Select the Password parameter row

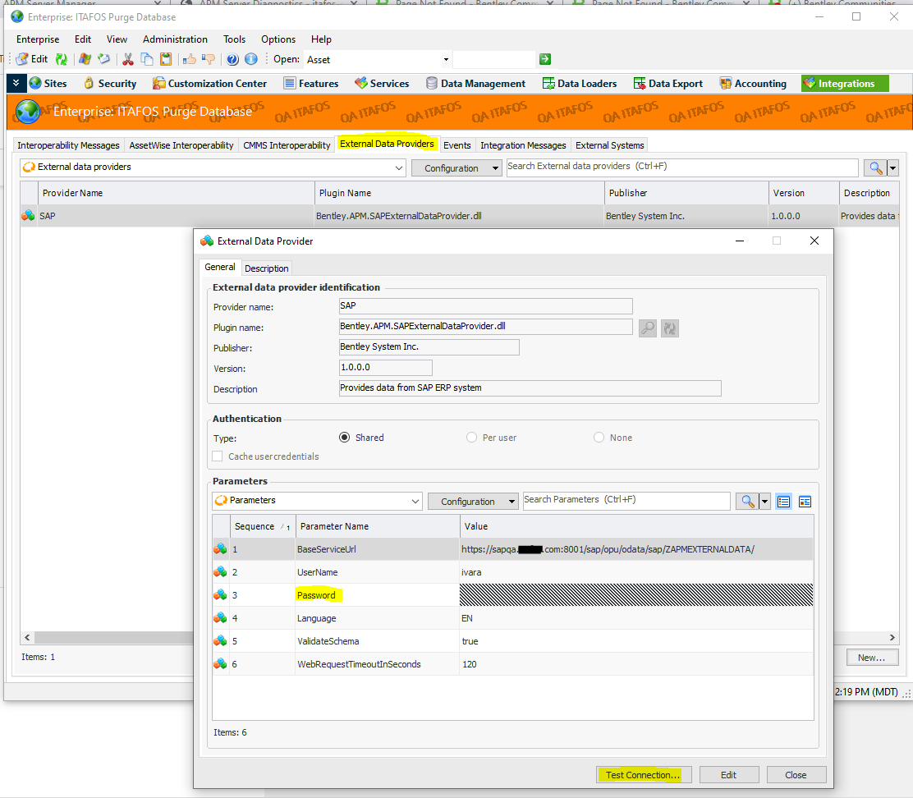click(x=513, y=595)
